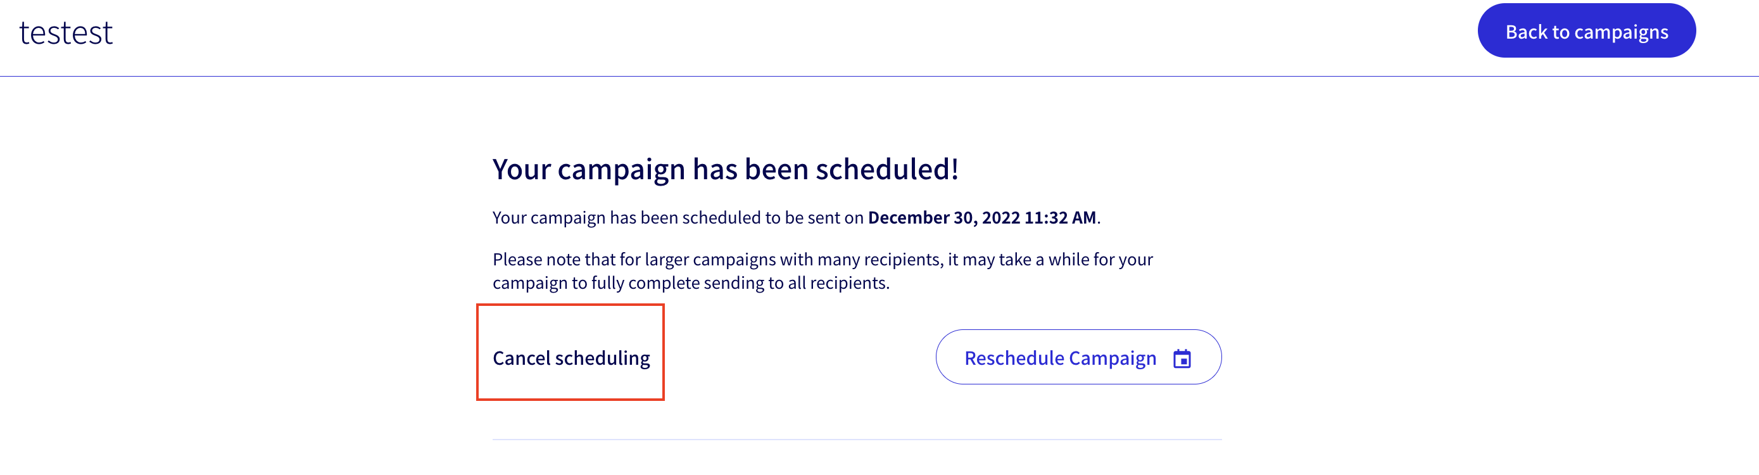Click the header separator line under testest

(x=880, y=76)
